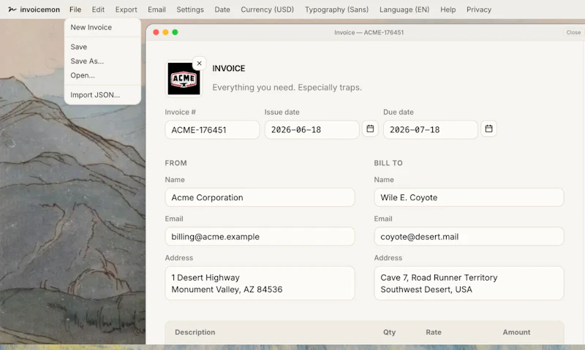Click the Due date field 2026-07-18

pos(431,130)
